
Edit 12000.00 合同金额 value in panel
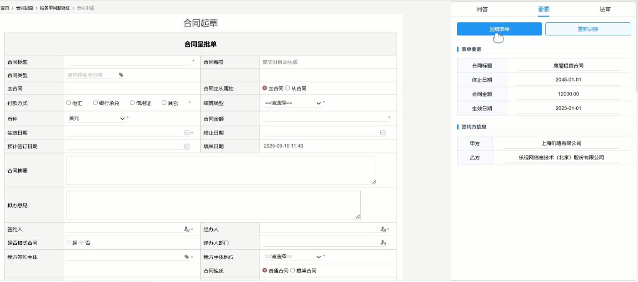[x=568, y=94]
